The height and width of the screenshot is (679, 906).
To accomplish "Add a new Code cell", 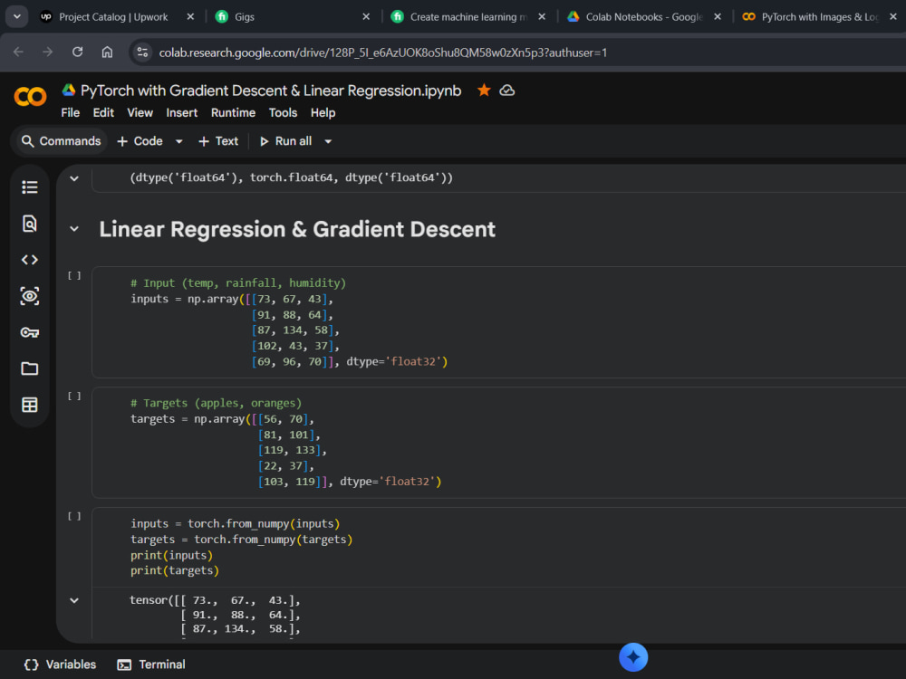I will pos(140,141).
